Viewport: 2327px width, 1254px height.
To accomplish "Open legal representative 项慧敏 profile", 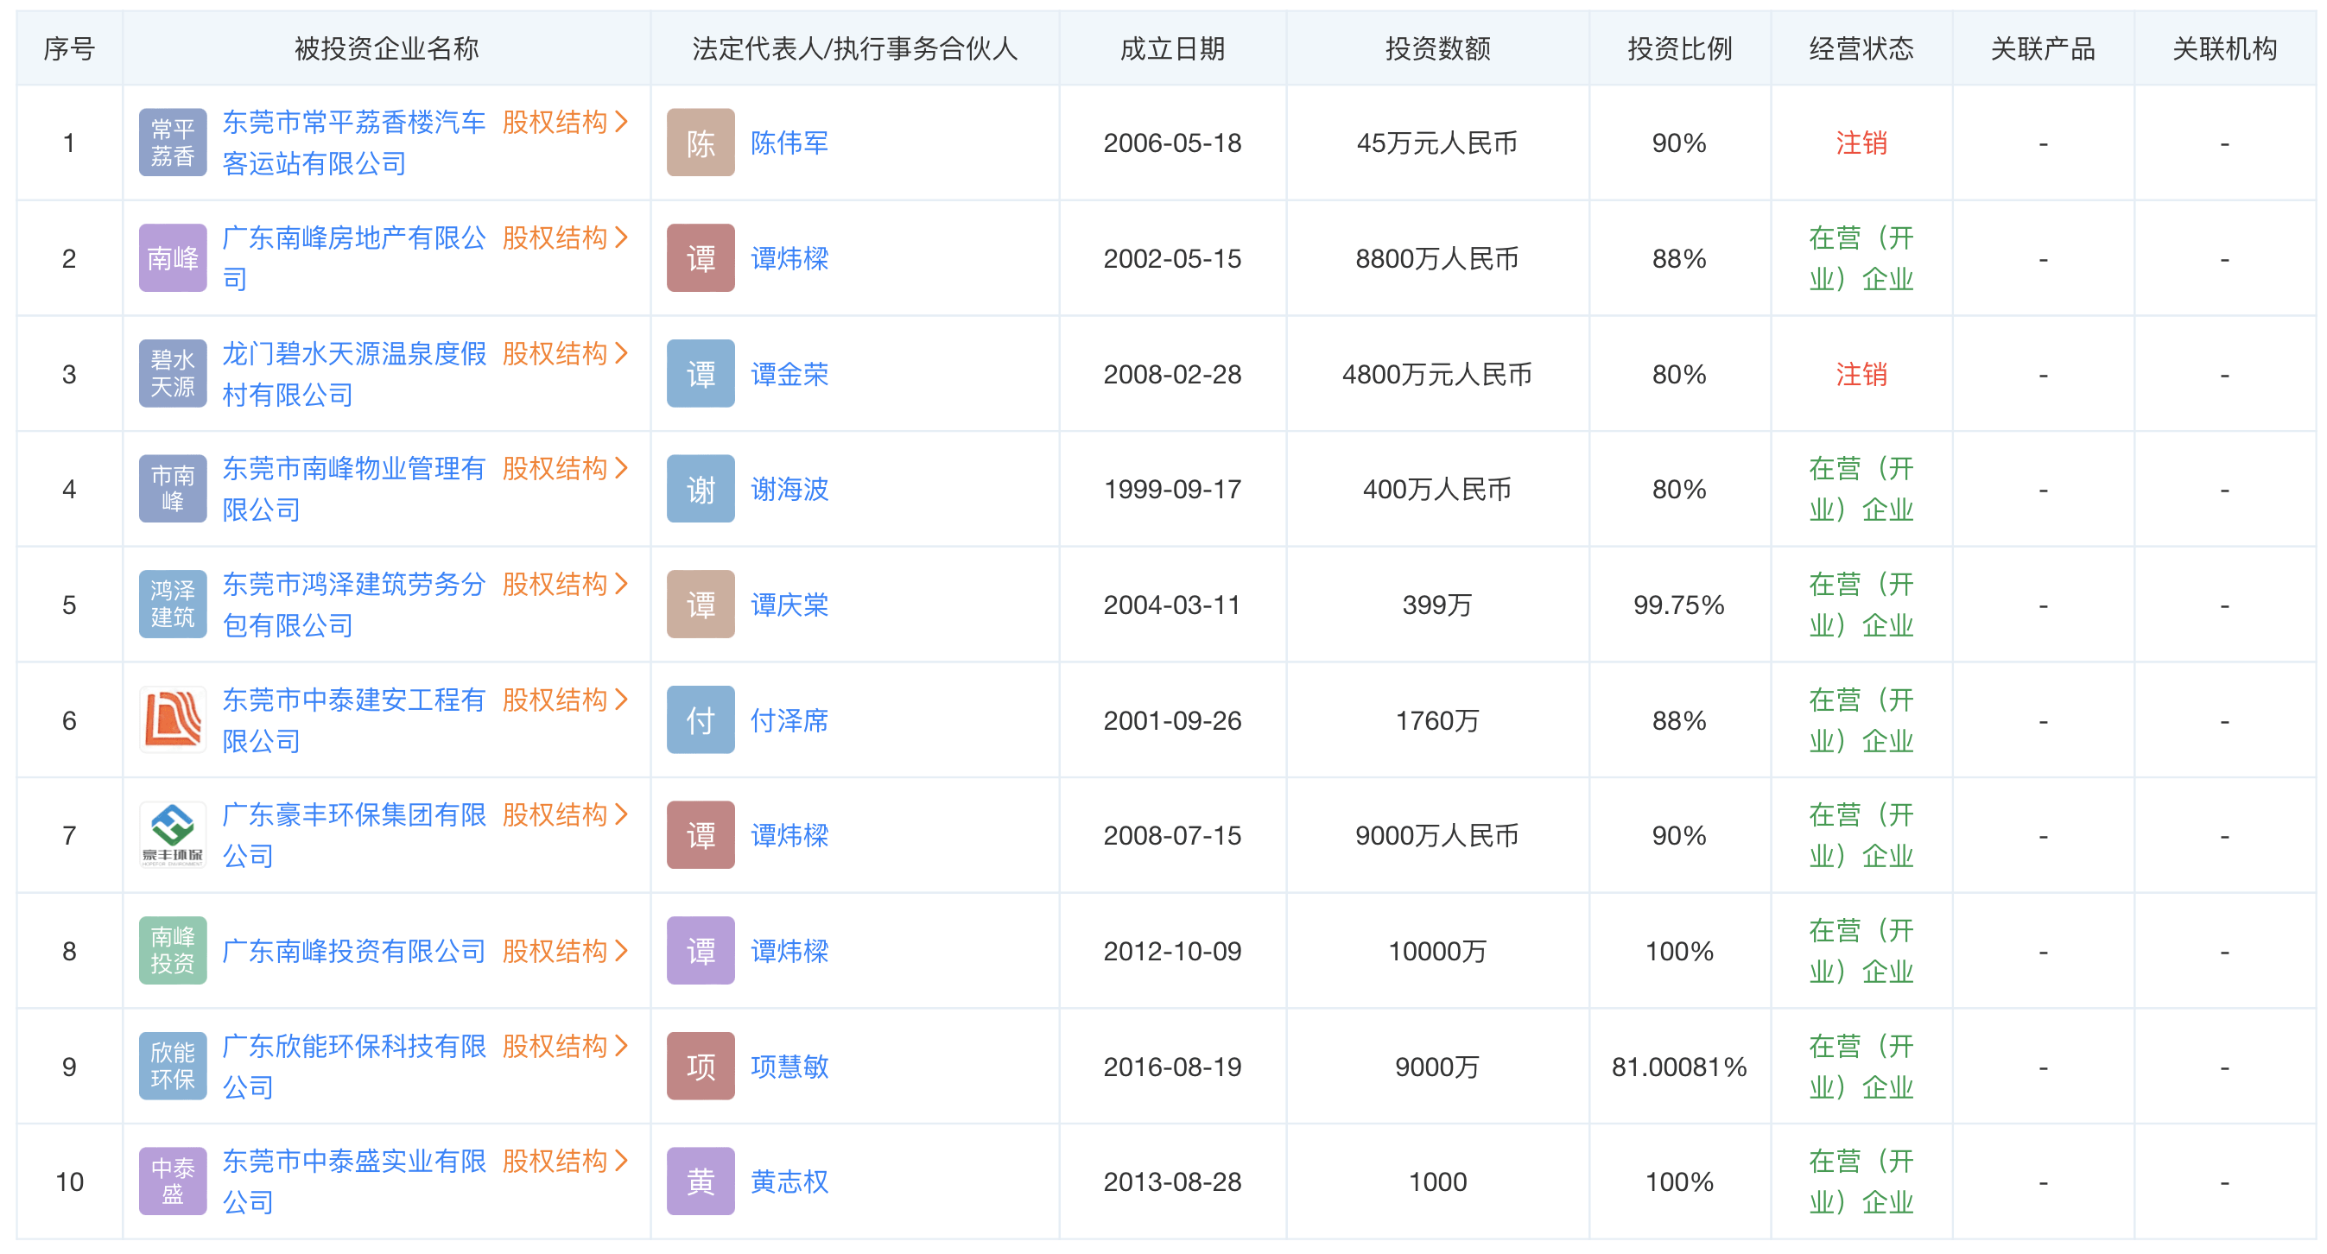I will 789,1067.
